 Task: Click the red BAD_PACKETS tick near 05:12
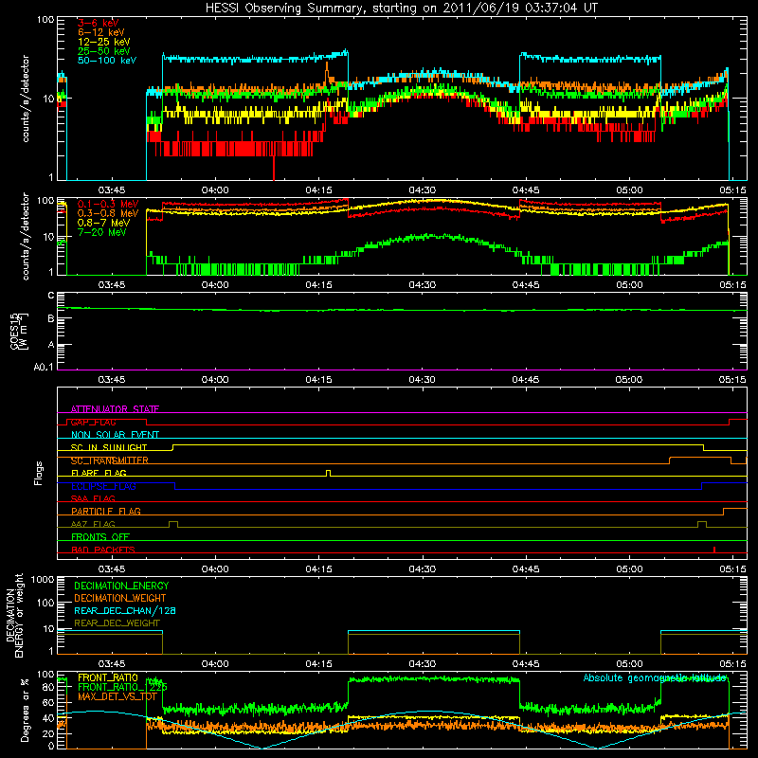[x=714, y=550]
